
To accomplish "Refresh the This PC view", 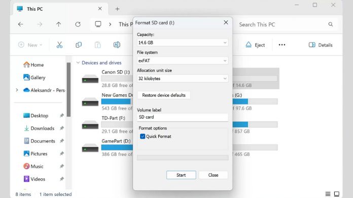I will (78, 24).
